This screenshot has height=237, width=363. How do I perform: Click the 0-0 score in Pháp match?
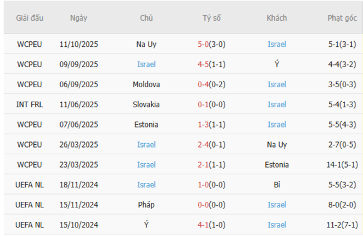point(203,205)
